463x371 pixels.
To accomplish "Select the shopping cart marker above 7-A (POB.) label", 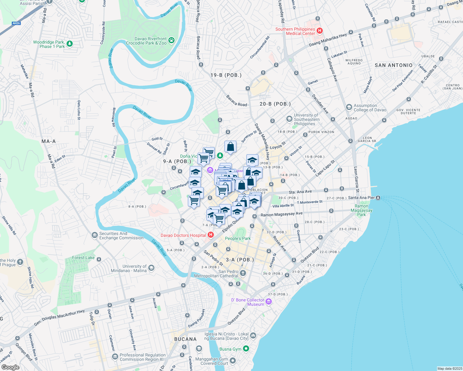I will click(x=219, y=220).
